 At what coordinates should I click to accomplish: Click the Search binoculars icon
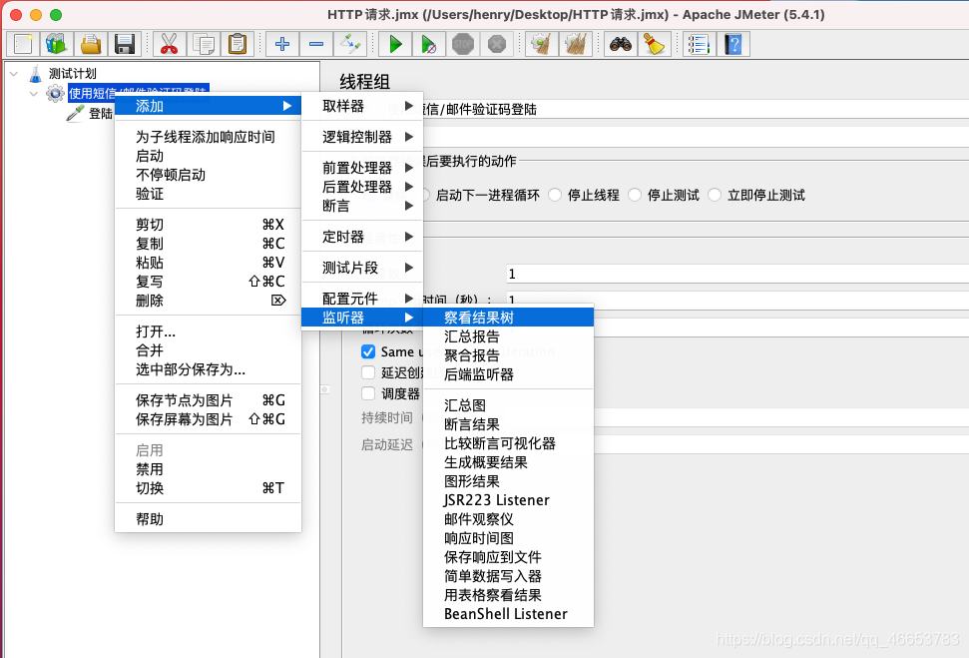621,44
